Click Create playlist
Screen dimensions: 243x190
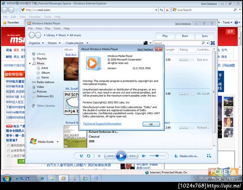tap(74, 43)
